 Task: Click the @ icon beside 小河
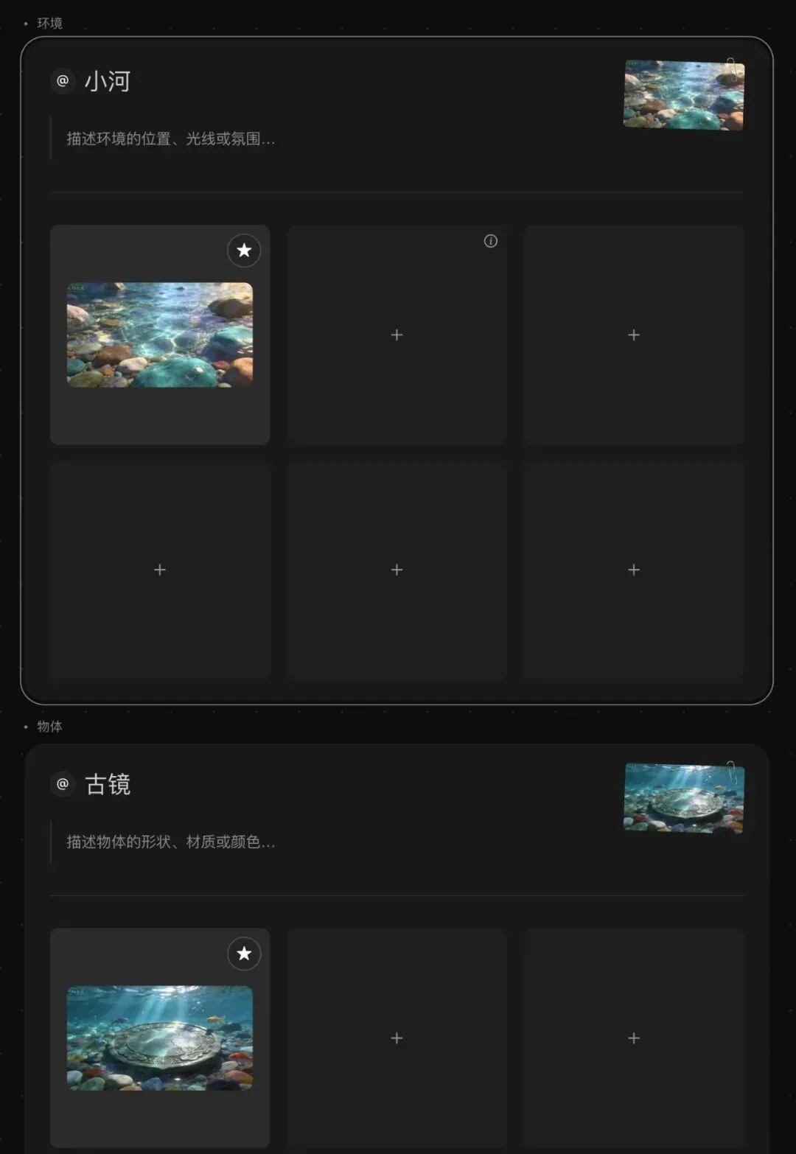click(x=63, y=80)
